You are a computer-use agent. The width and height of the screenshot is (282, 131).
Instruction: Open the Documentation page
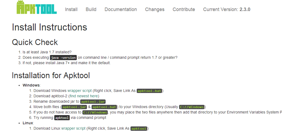[121, 9]
